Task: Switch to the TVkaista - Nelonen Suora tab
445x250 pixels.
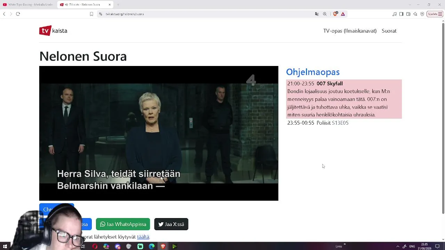Action: [x=85, y=5]
